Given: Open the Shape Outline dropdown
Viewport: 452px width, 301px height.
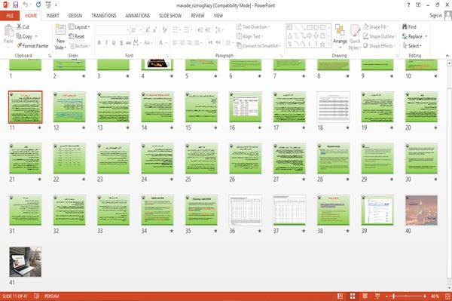Looking at the screenshot, I should [x=380, y=36].
